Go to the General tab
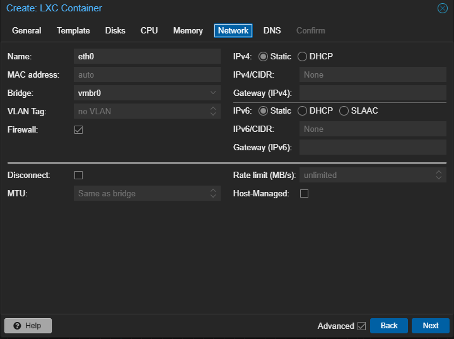 pyautogui.click(x=26, y=30)
